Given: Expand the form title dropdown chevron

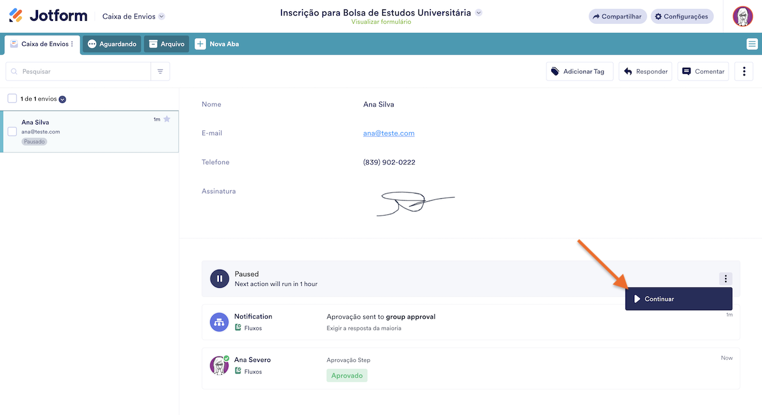Looking at the screenshot, I should tap(479, 13).
